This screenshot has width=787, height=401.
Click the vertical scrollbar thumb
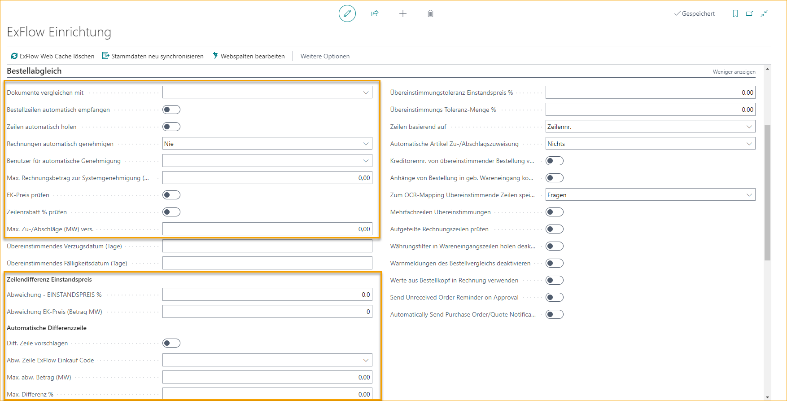[768, 193]
